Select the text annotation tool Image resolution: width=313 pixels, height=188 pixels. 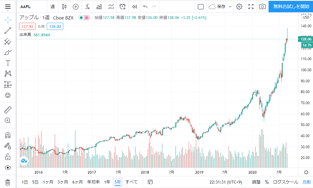click(x=8, y=63)
